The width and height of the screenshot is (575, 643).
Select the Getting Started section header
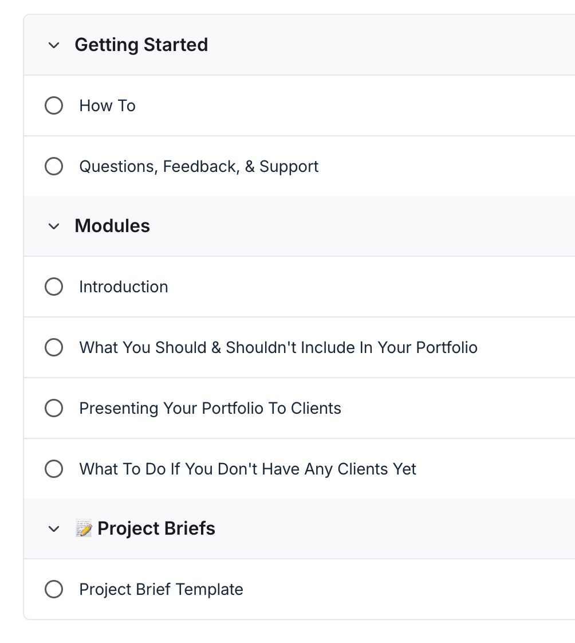141,44
